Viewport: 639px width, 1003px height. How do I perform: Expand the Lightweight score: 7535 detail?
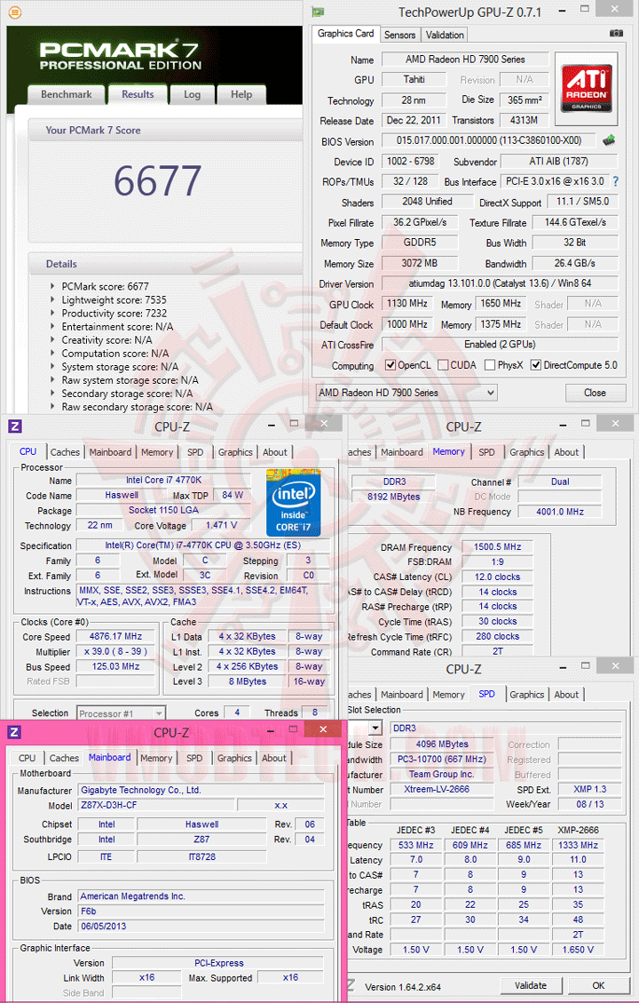click(x=52, y=300)
